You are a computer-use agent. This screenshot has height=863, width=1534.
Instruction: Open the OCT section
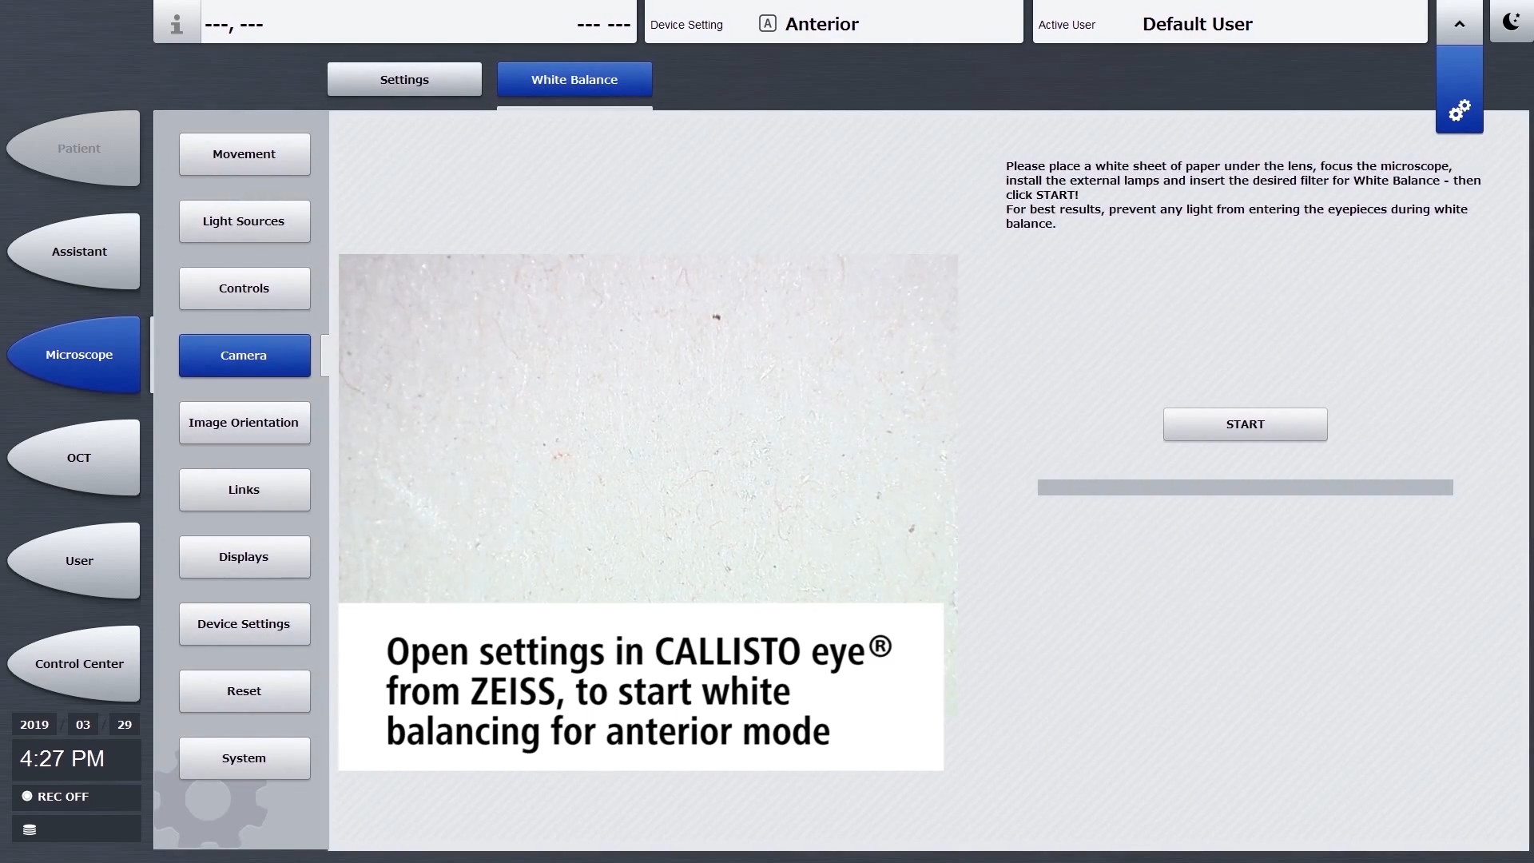tap(74, 458)
